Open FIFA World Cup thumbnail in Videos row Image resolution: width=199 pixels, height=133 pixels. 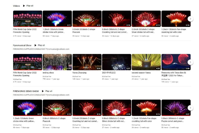(28, 19)
